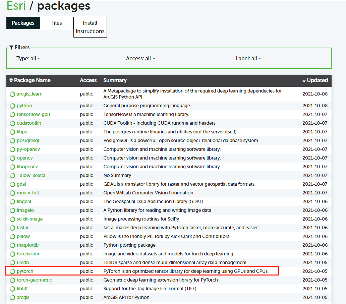Click the Access column header
Viewport: 346px width, 304px height.
coord(88,80)
